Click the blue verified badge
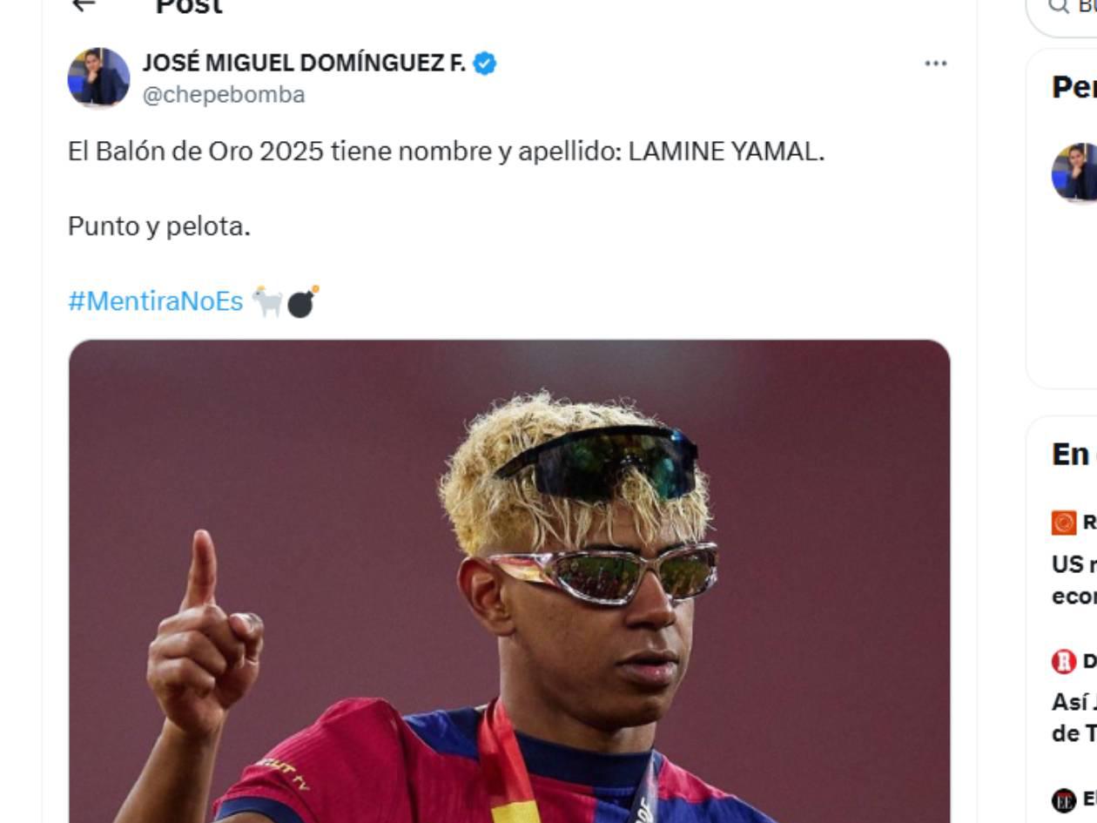 coord(485,64)
